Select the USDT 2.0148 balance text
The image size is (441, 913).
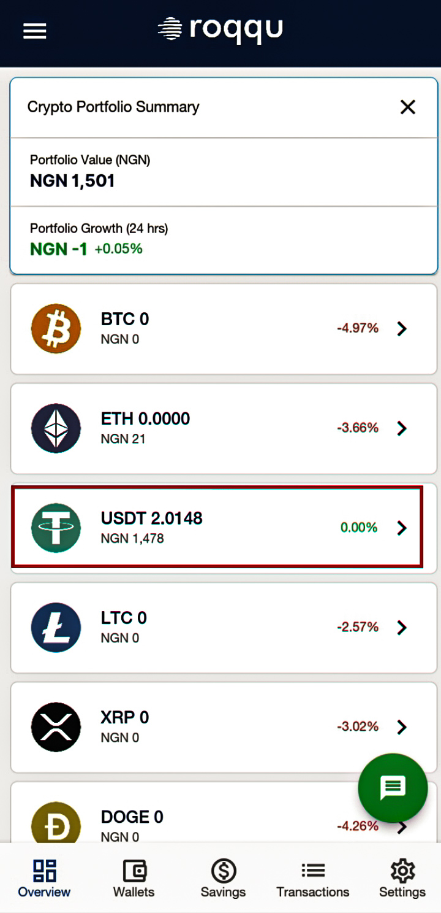151,518
